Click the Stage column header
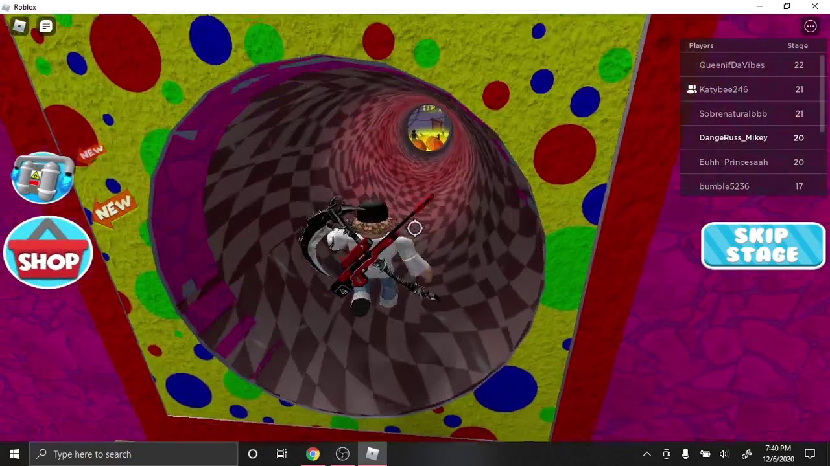 click(798, 45)
